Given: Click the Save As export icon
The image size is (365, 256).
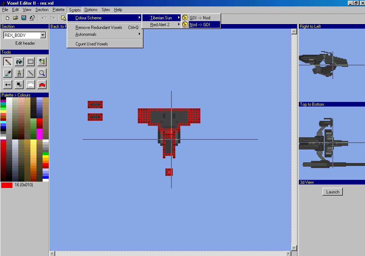Looking at the screenshot, I should coord(32,18).
